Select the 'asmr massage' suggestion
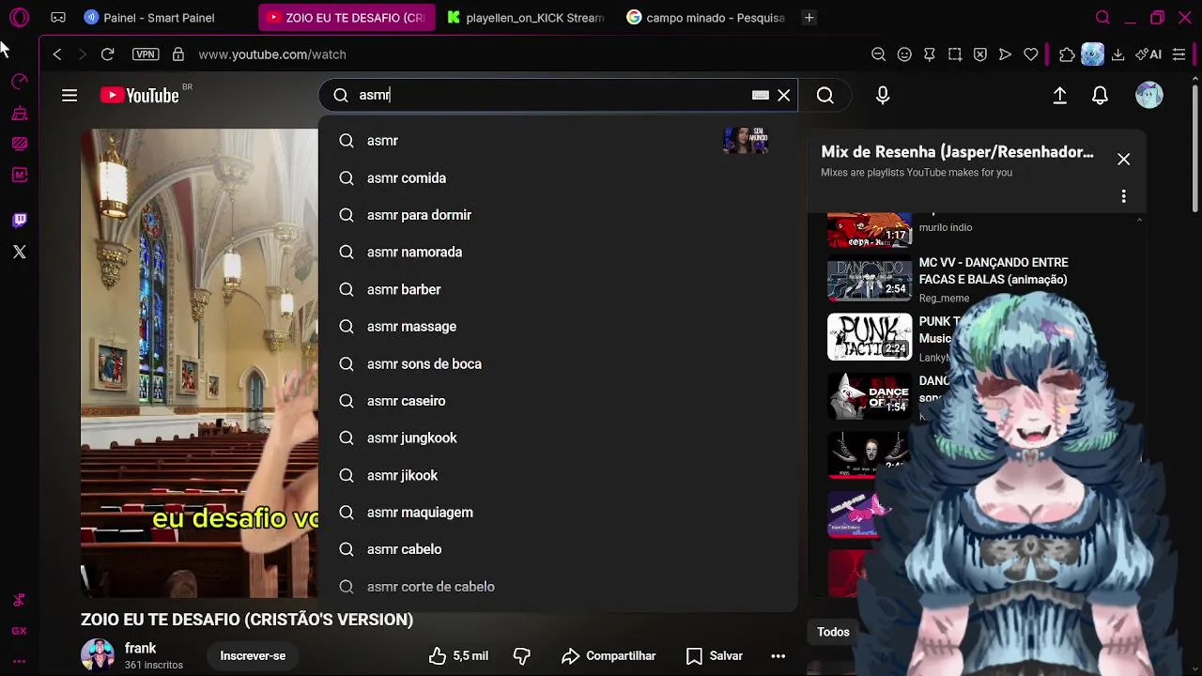Image resolution: width=1202 pixels, height=676 pixels. click(x=559, y=327)
